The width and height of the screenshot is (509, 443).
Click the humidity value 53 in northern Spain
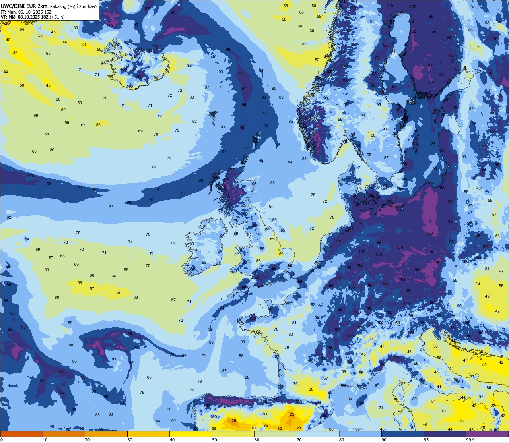(x=265, y=413)
